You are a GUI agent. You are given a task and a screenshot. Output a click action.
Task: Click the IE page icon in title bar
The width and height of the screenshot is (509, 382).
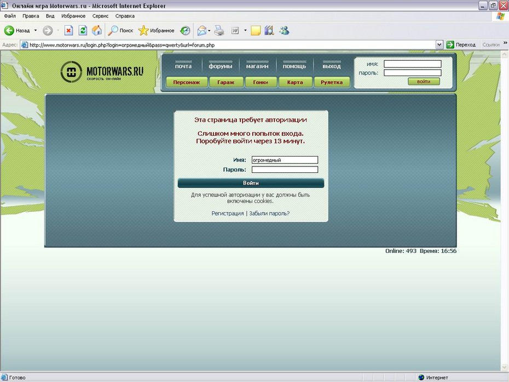click(x=4, y=5)
